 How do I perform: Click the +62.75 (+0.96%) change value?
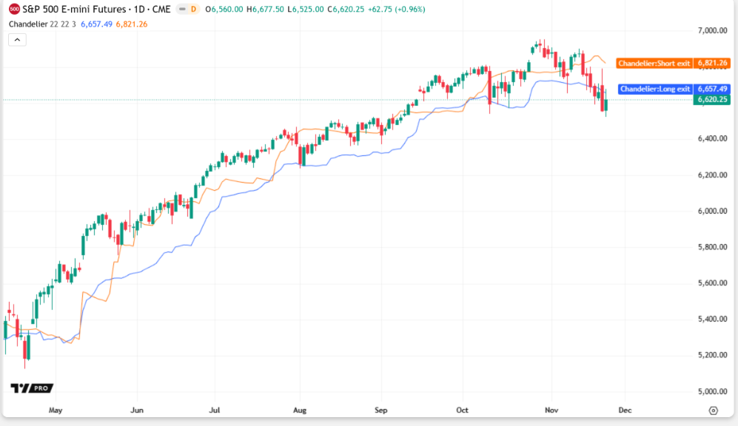[396, 9]
